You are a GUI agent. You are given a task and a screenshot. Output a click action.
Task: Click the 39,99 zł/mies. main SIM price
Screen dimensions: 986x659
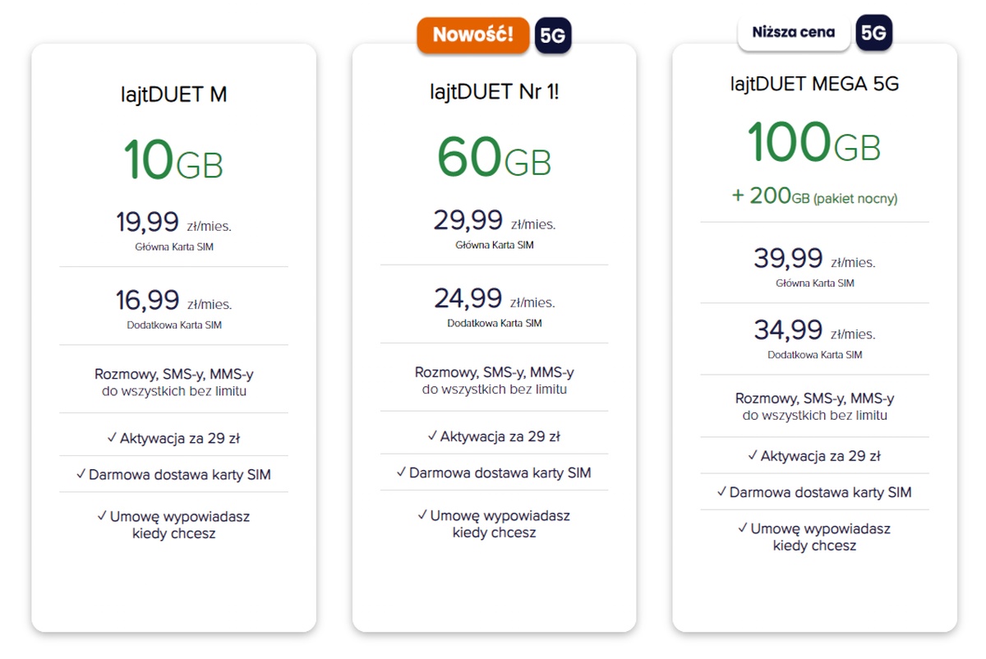(814, 260)
